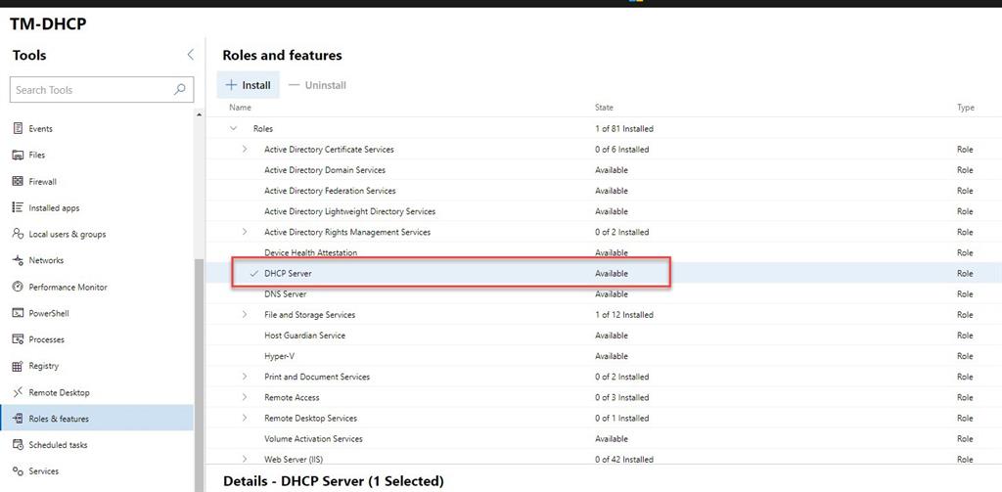Sort by the State column header

point(604,108)
